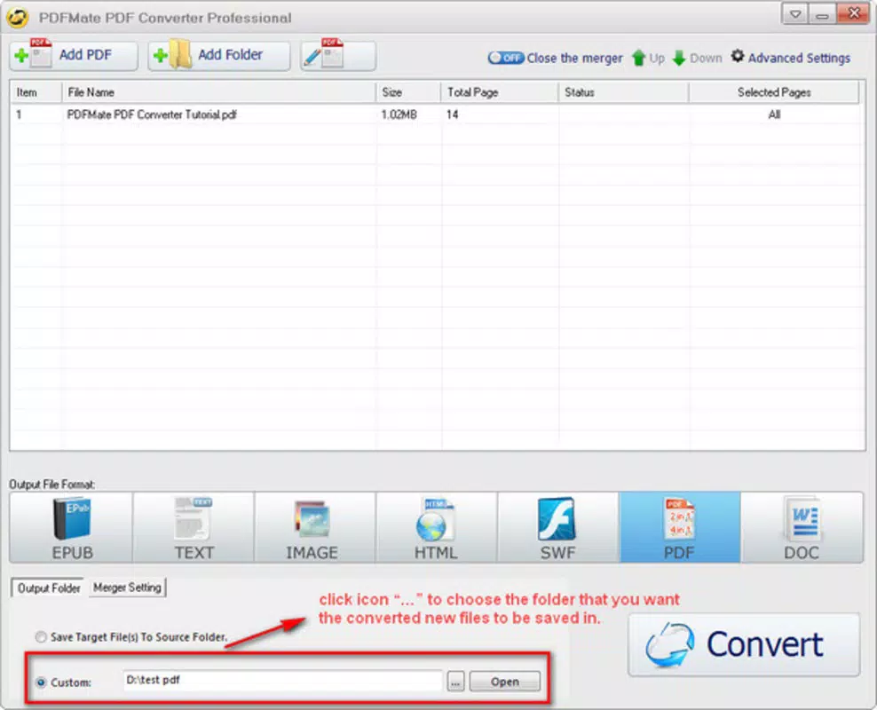
Task: Click the 1.02MB size cell
Action: click(x=399, y=114)
